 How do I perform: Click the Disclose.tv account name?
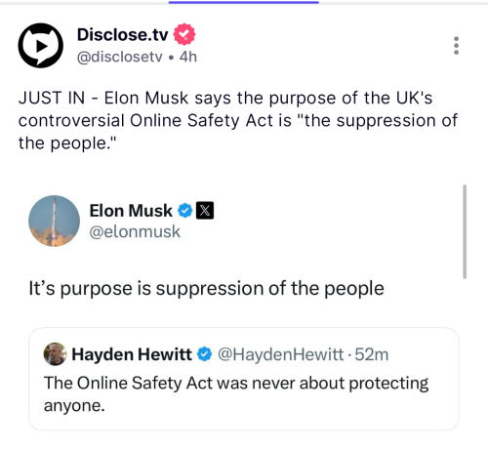(x=123, y=34)
